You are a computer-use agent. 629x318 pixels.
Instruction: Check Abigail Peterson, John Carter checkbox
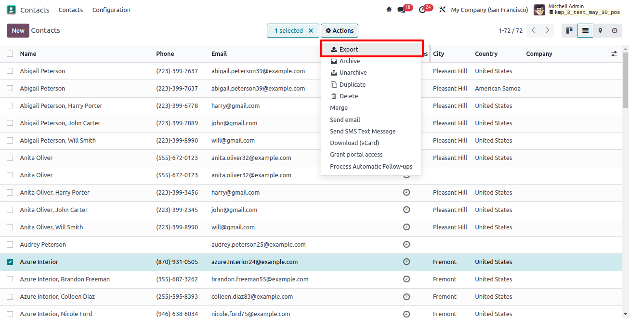[x=10, y=123]
